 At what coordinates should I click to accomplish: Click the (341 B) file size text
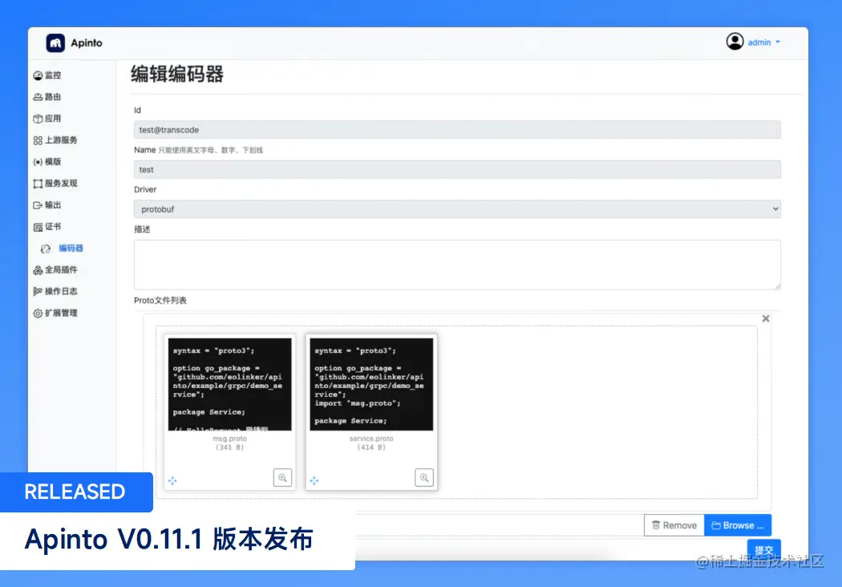[x=230, y=447]
